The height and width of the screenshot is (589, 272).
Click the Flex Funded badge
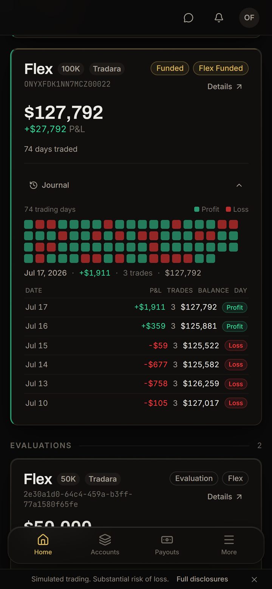pyautogui.click(x=221, y=68)
